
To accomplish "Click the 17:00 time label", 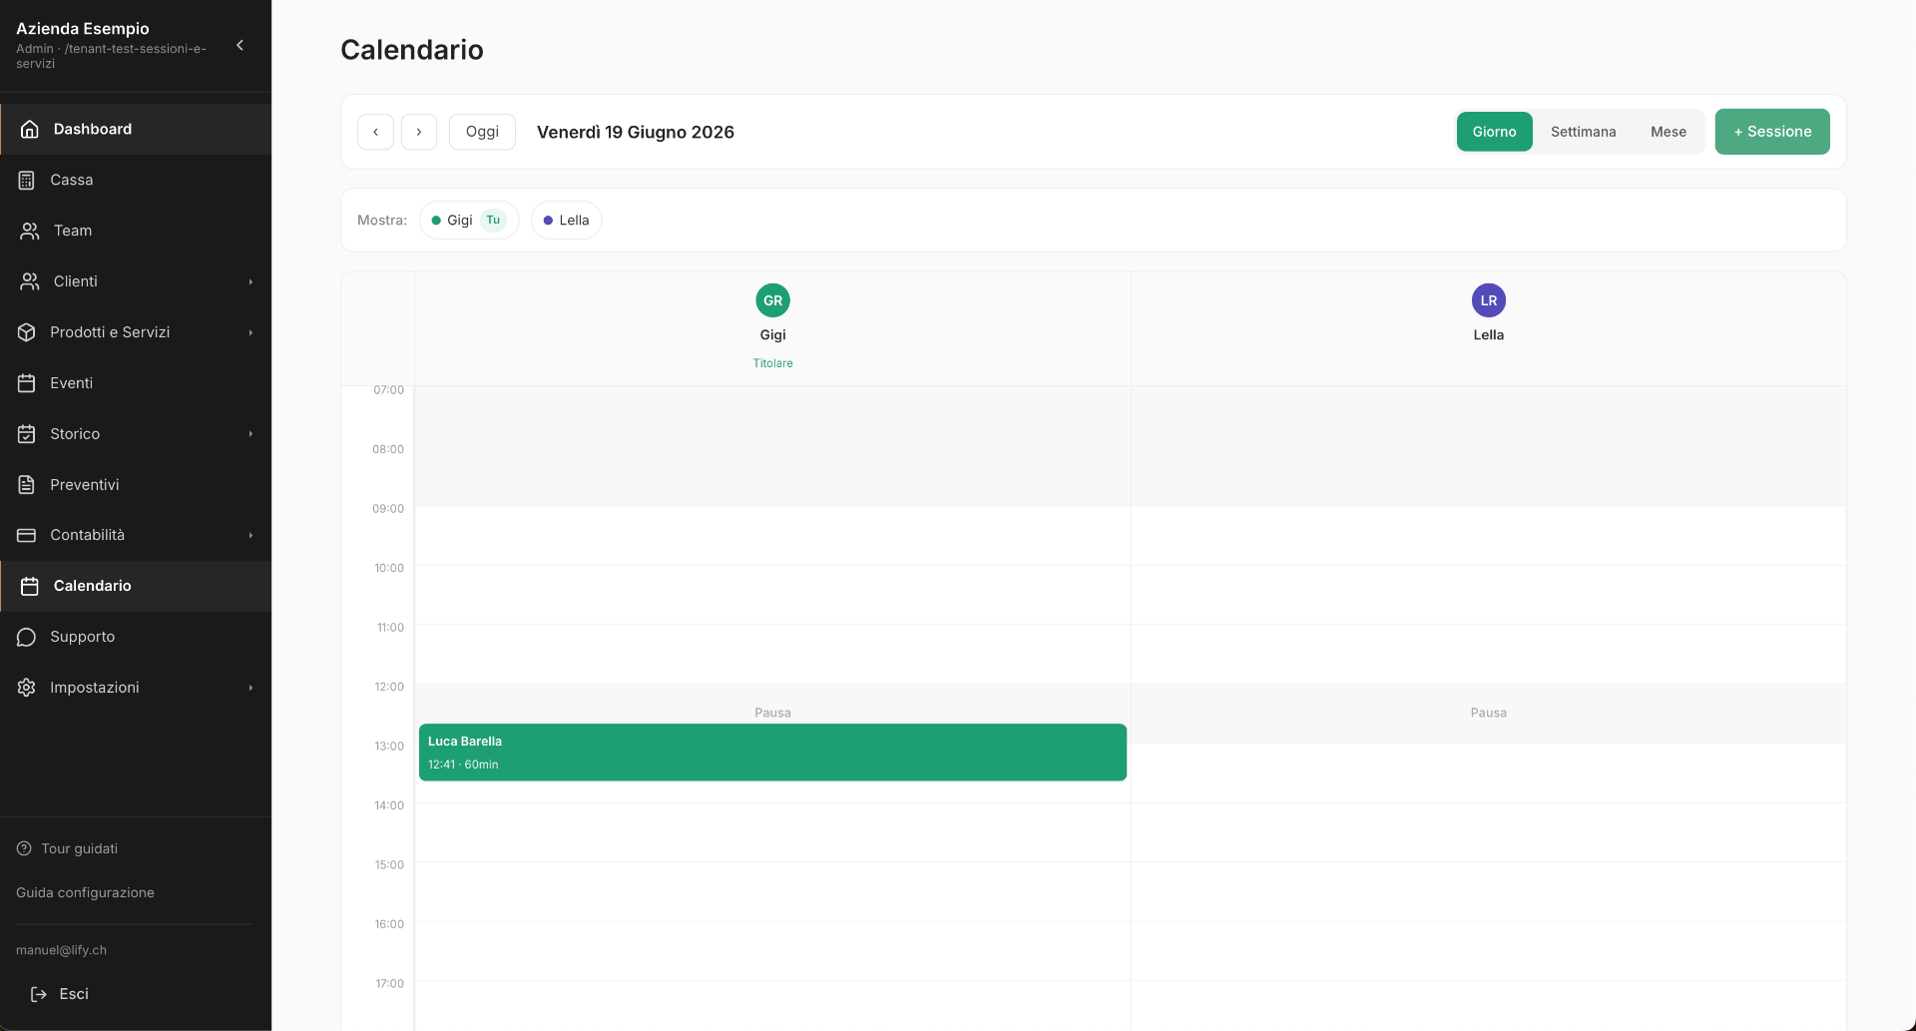I will [x=389, y=984].
